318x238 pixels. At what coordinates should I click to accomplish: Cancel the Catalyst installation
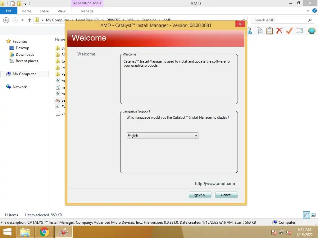[x=226, y=195]
